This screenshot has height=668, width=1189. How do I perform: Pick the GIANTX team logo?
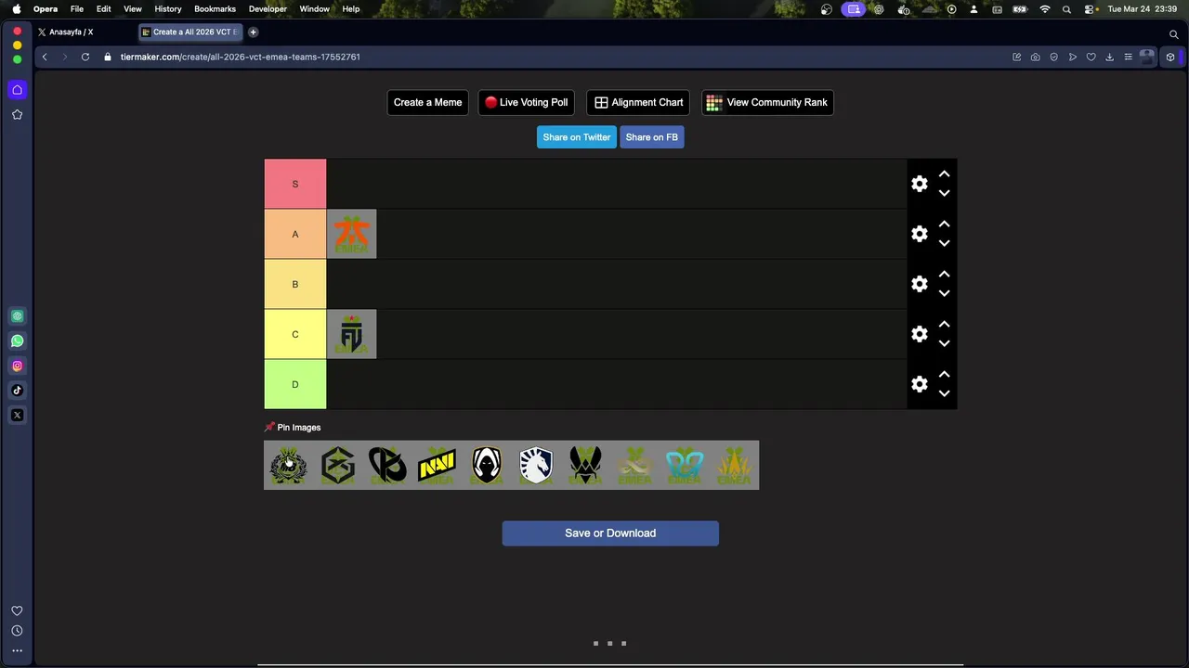(x=338, y=465)
